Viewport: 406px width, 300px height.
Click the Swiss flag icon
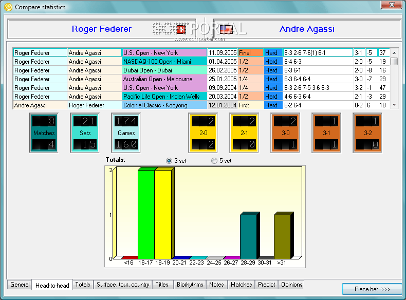(181, 29)
